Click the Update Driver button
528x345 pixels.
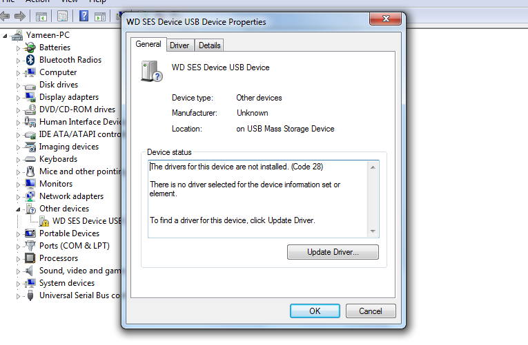tap(333, 252)
